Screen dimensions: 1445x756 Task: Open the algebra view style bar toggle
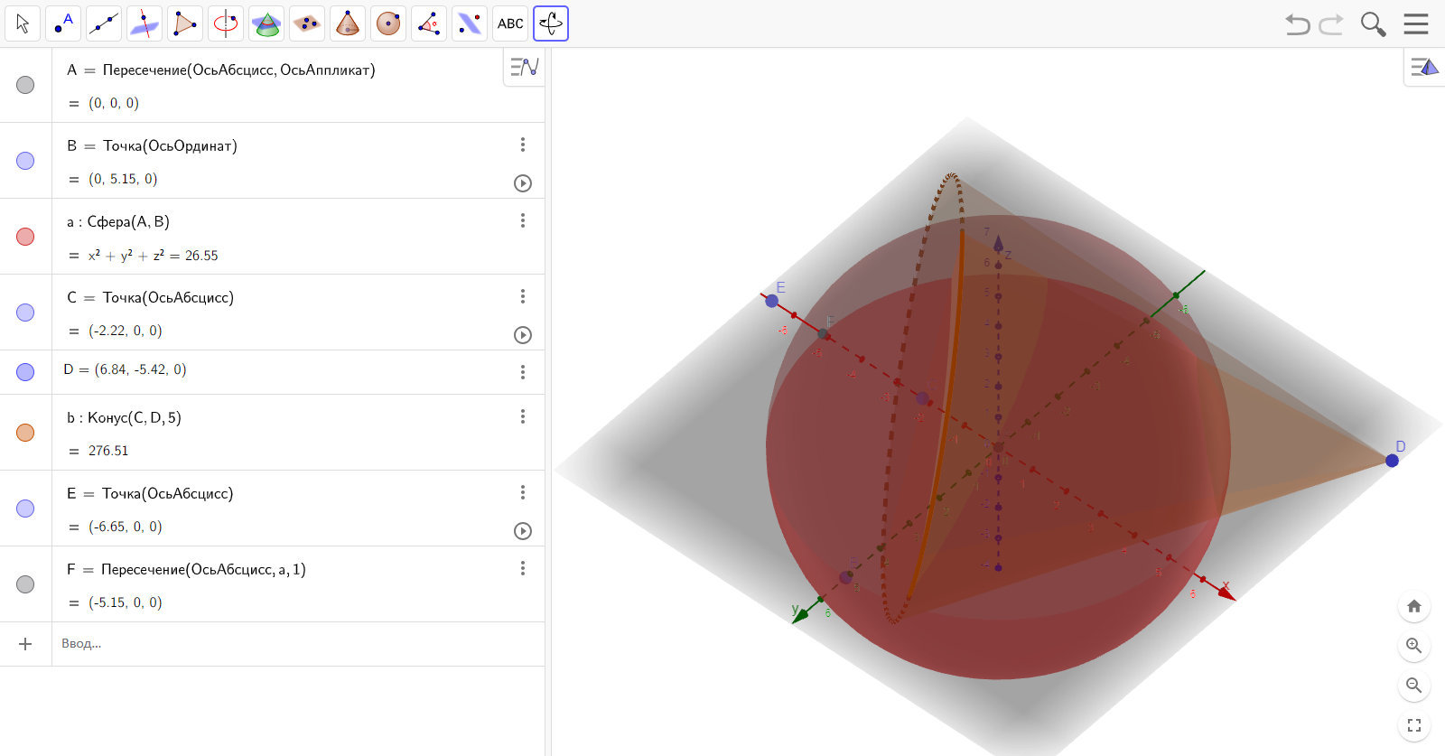(x=524, y=67)
